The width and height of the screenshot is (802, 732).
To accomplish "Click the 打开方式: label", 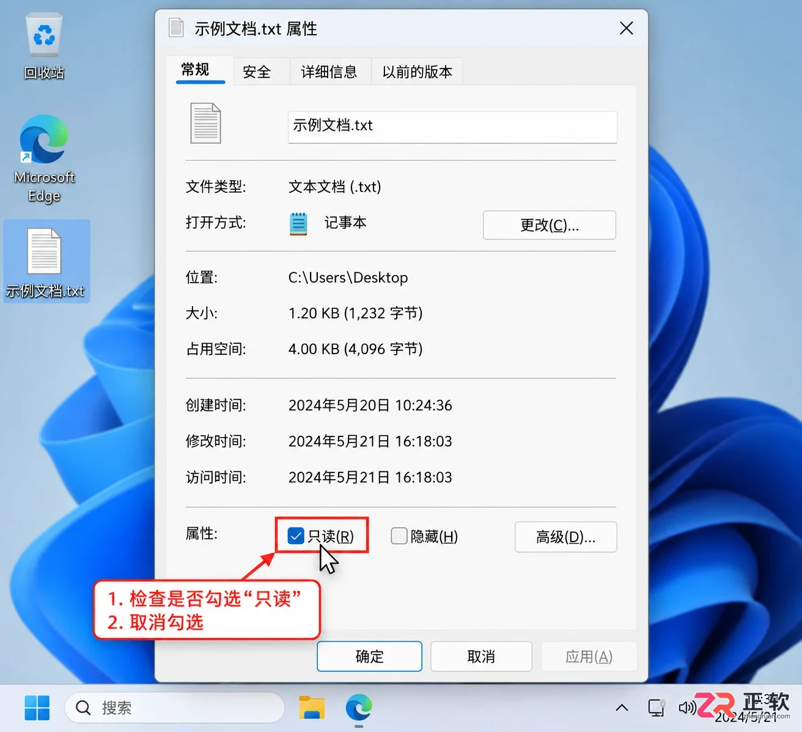I will 216,223.
